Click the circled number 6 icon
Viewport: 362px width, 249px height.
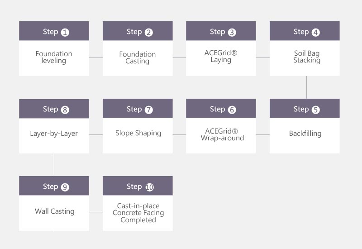tap(232, 110)
